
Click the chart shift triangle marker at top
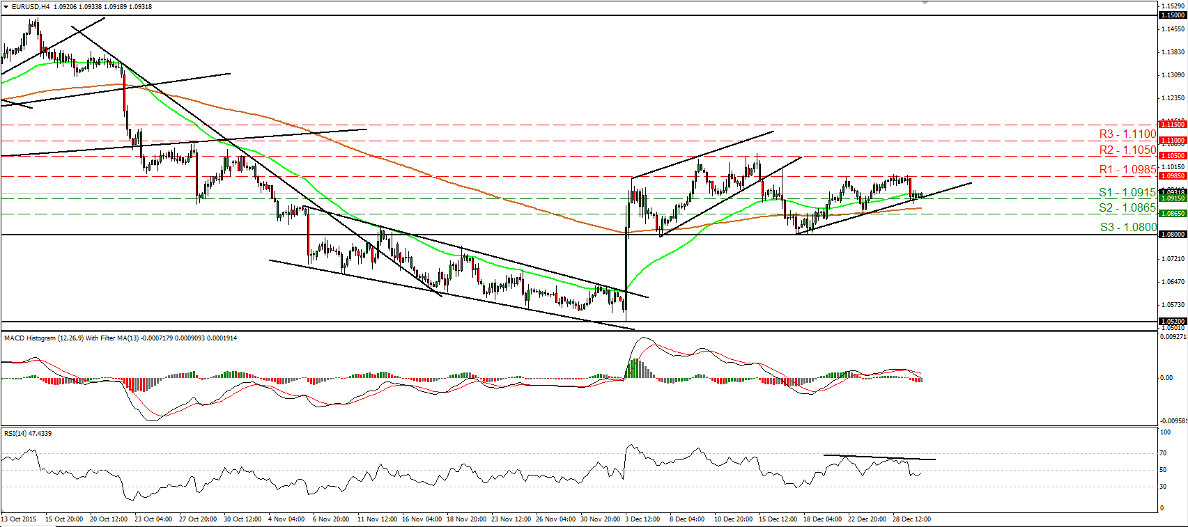[925, 3]
